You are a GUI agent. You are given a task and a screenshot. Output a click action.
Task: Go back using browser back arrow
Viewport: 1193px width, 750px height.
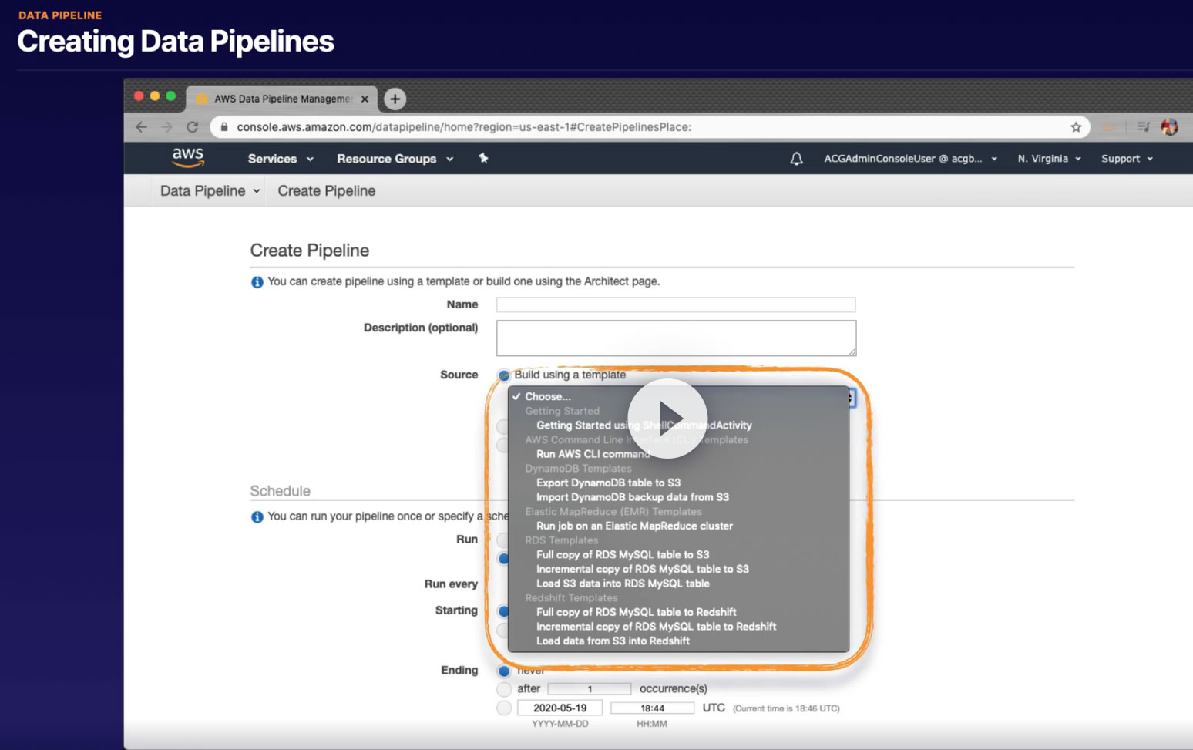[141, 127]
